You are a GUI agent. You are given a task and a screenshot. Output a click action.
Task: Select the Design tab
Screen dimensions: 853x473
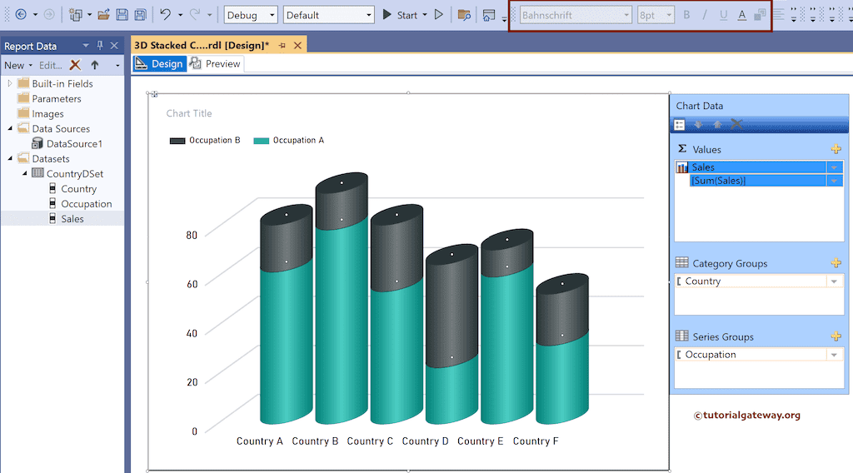click(x=159, y=64)
